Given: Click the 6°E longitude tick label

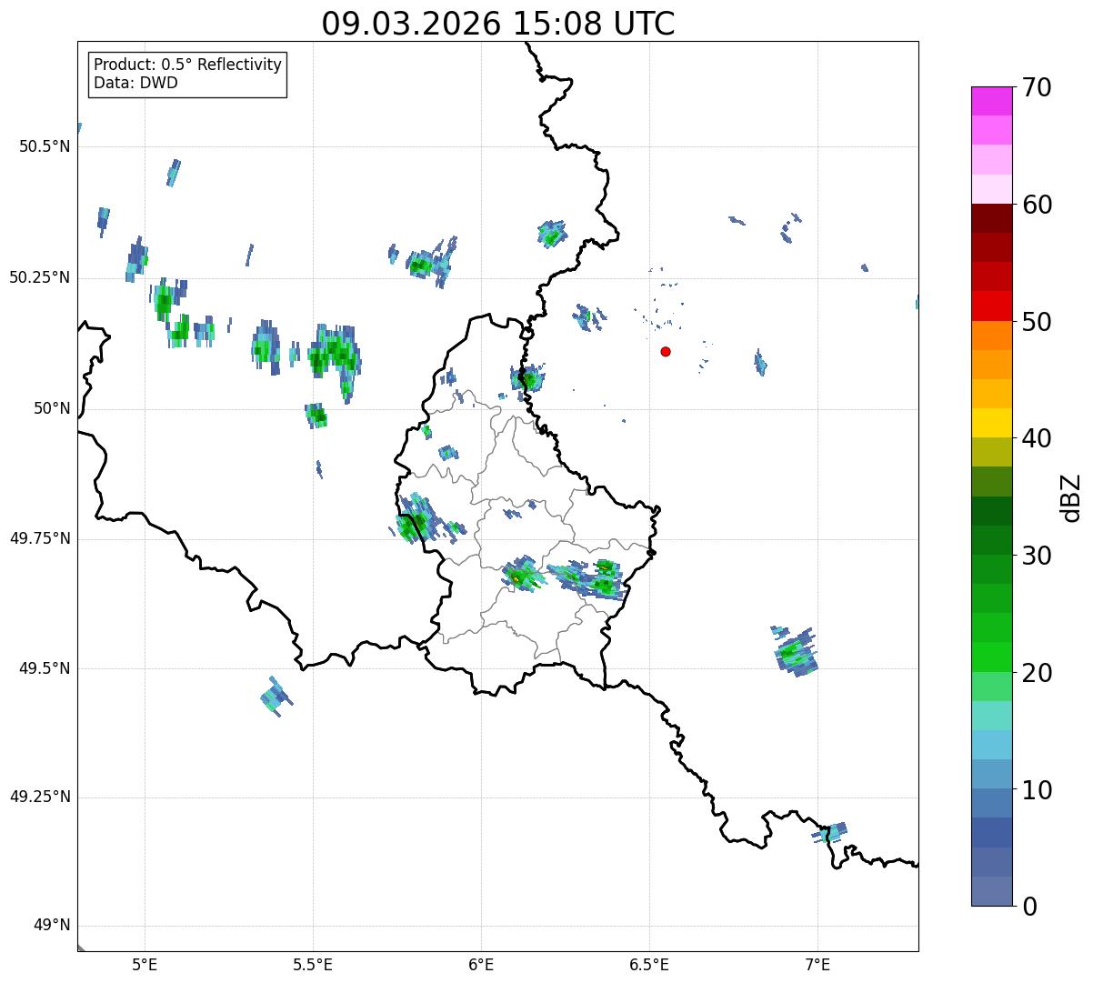Looking at the screenshot, I should tap(481, 964).
